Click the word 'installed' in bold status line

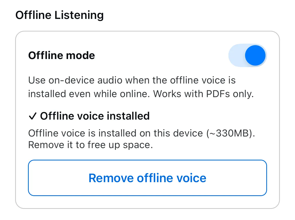(128, 116)
